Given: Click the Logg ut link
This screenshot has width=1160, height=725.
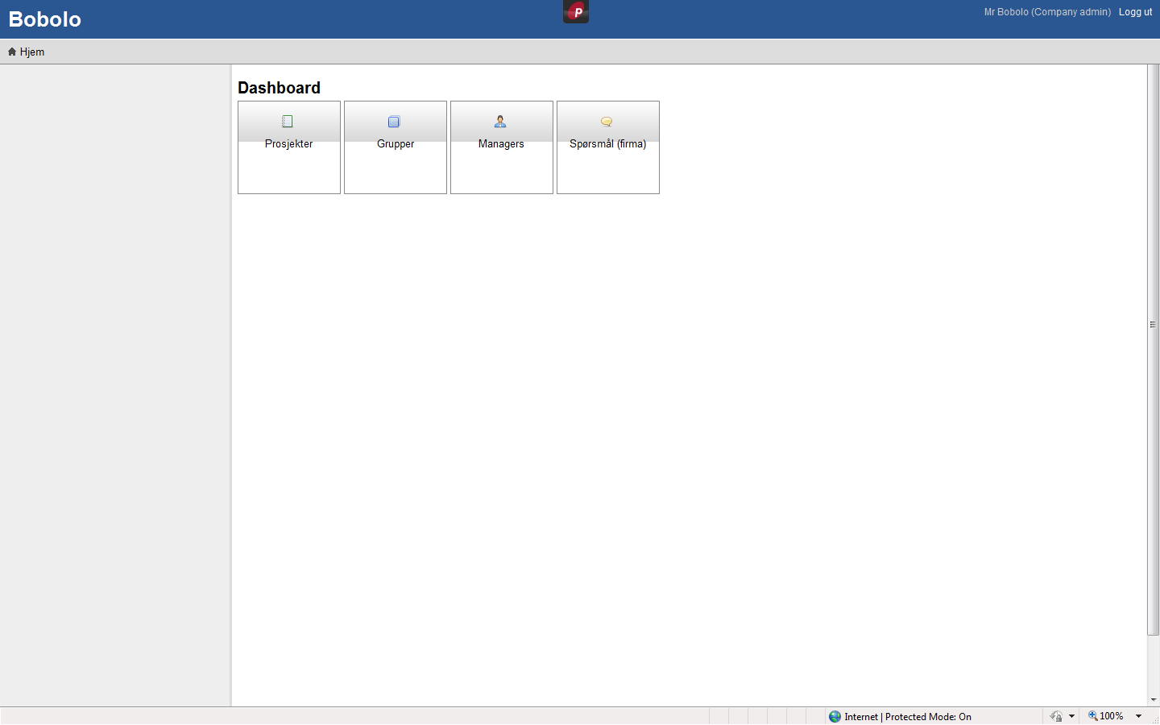Looking at the screenshot, I should point(1135,12).
